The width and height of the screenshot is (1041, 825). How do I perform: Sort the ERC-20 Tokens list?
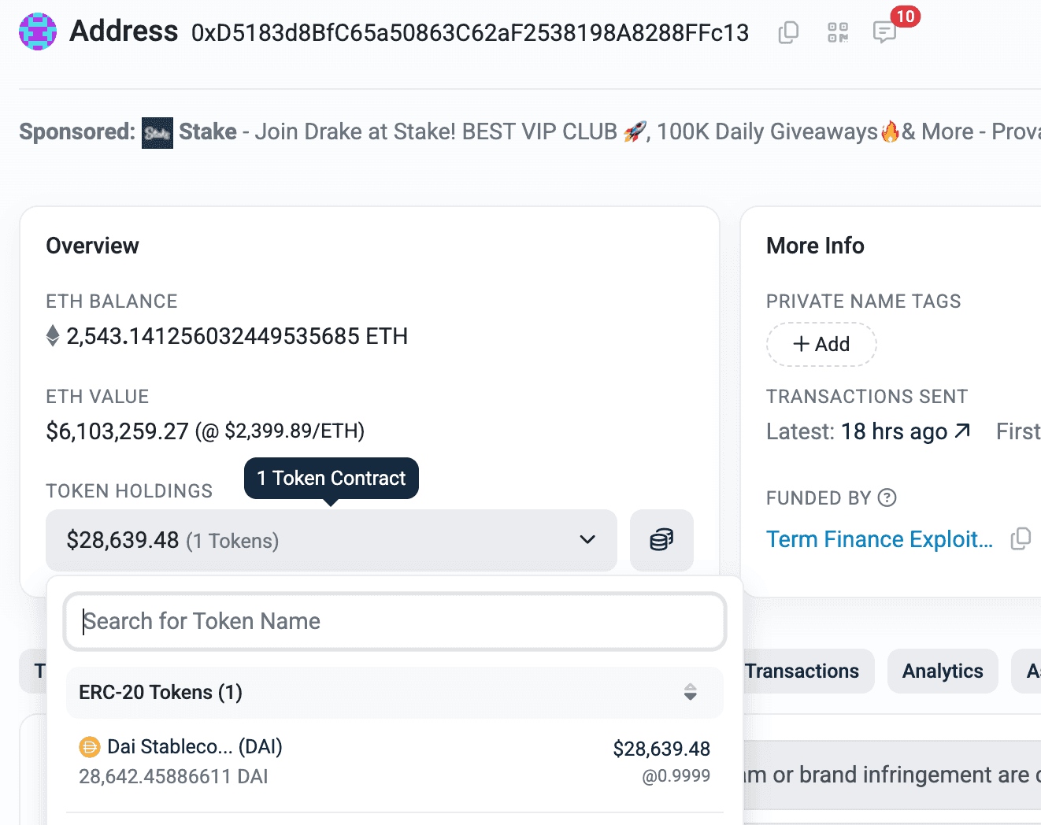(691, 692)
